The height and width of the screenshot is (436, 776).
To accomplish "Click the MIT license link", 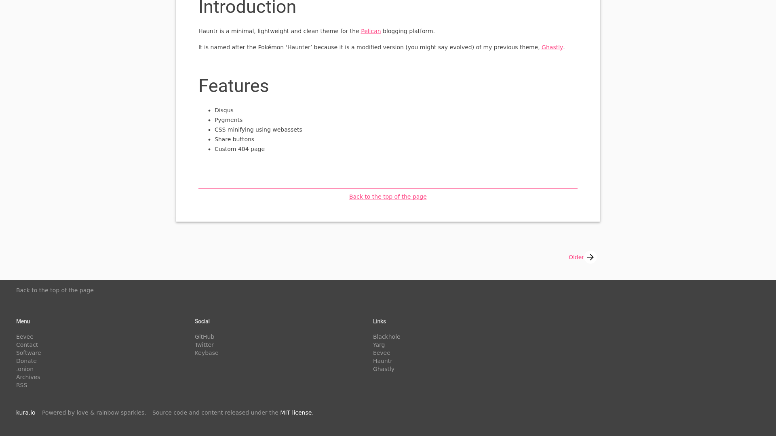I will 296,412.
